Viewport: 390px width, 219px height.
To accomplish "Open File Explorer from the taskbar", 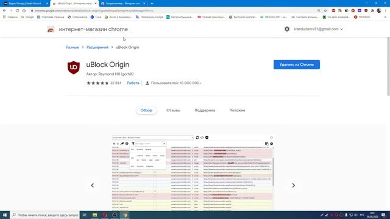I will coord(95,215).
